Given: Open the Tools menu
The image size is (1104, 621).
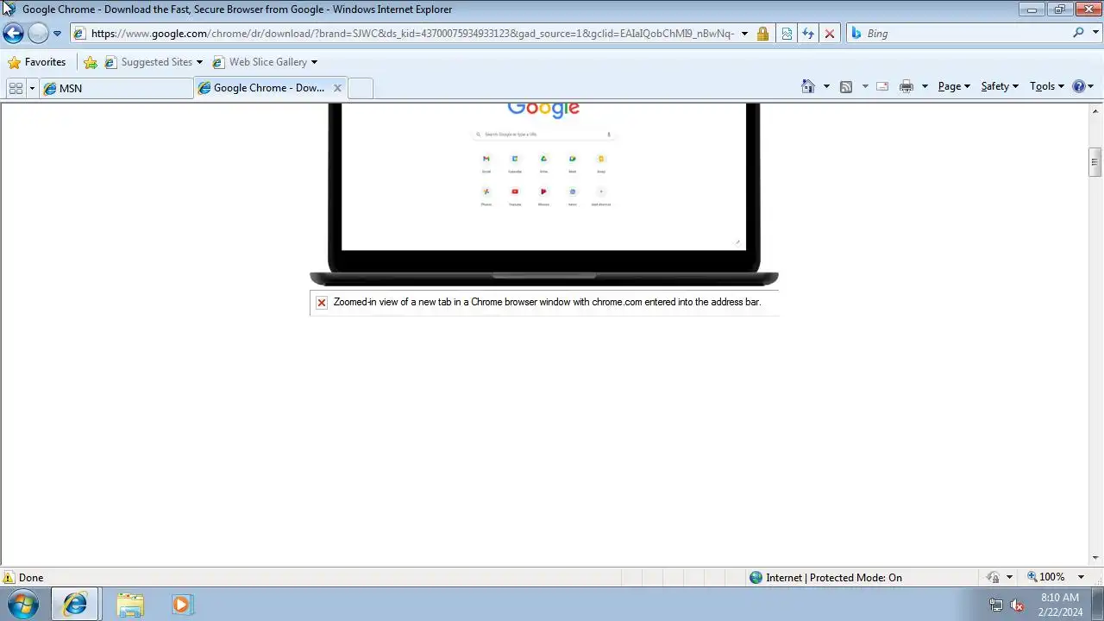Looking at the screenshot, I should pos(1047,86).
